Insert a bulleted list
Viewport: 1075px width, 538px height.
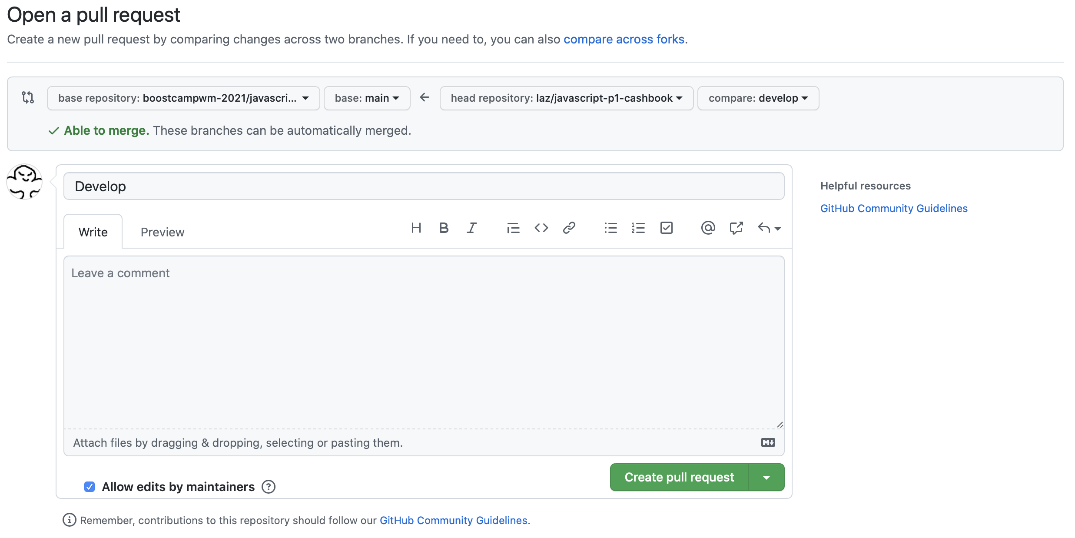(x=610, y=228)
